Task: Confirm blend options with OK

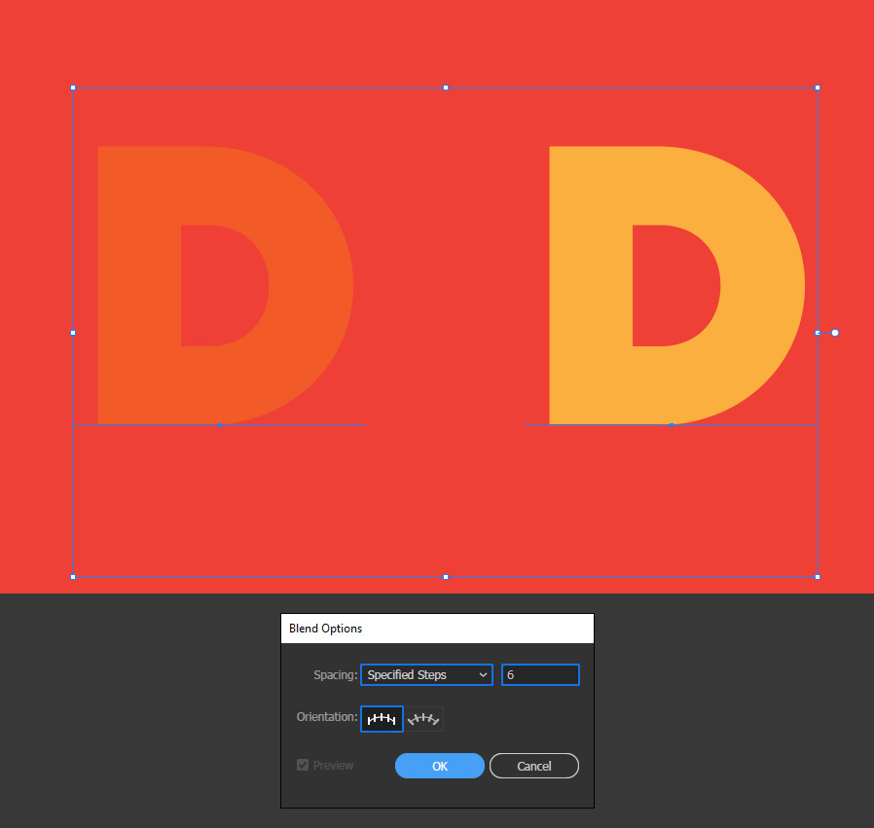Action: 440,766
